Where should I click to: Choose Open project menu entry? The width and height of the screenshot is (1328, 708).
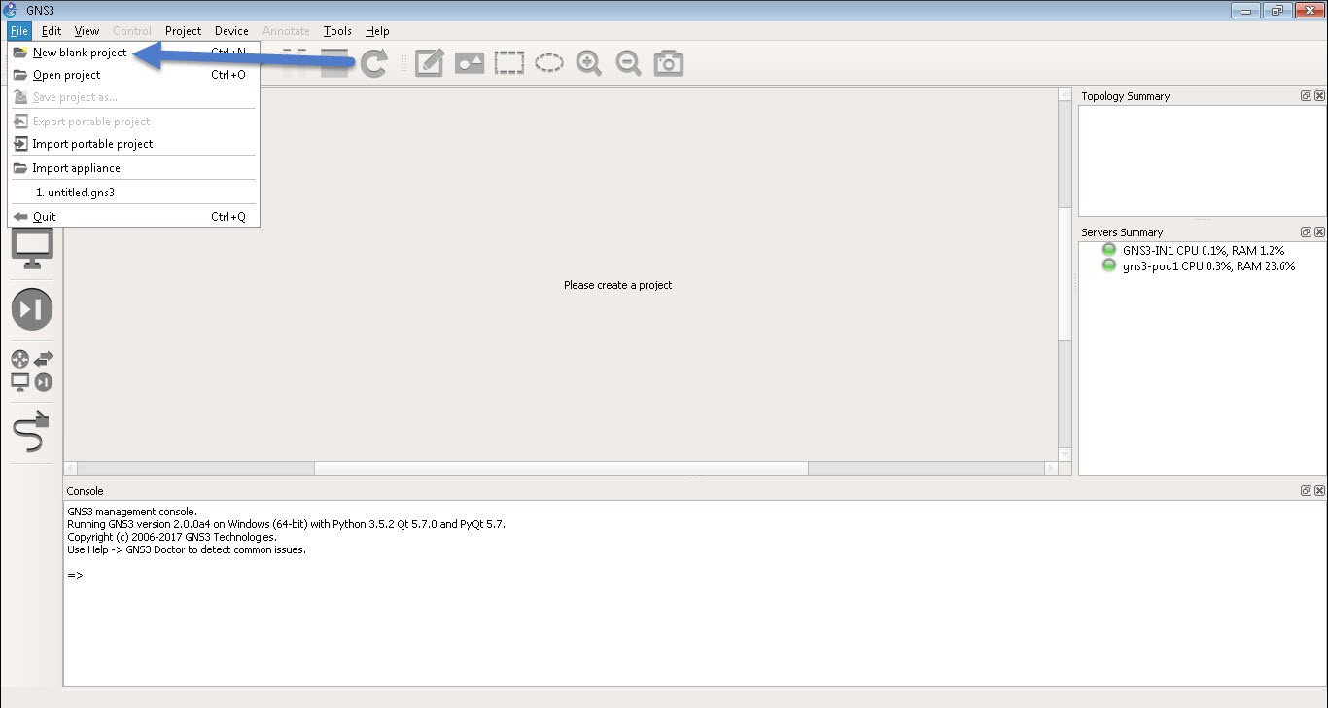click(133, 75)
